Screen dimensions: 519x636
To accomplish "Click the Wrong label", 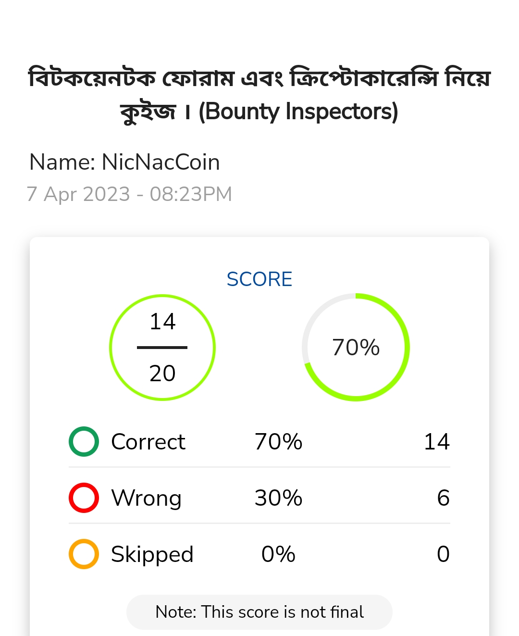I will pos(147,499).
